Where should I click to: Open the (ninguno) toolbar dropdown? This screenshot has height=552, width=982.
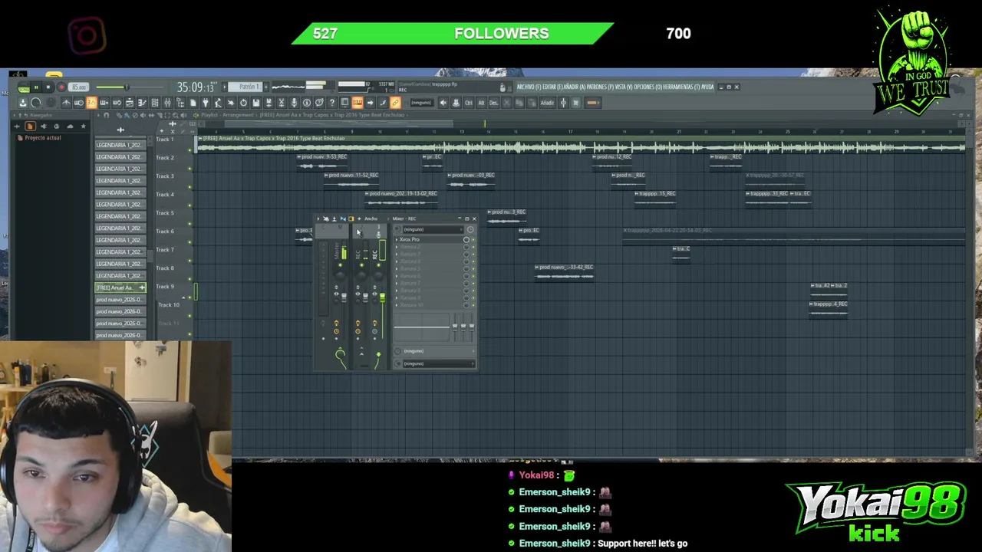421,103
